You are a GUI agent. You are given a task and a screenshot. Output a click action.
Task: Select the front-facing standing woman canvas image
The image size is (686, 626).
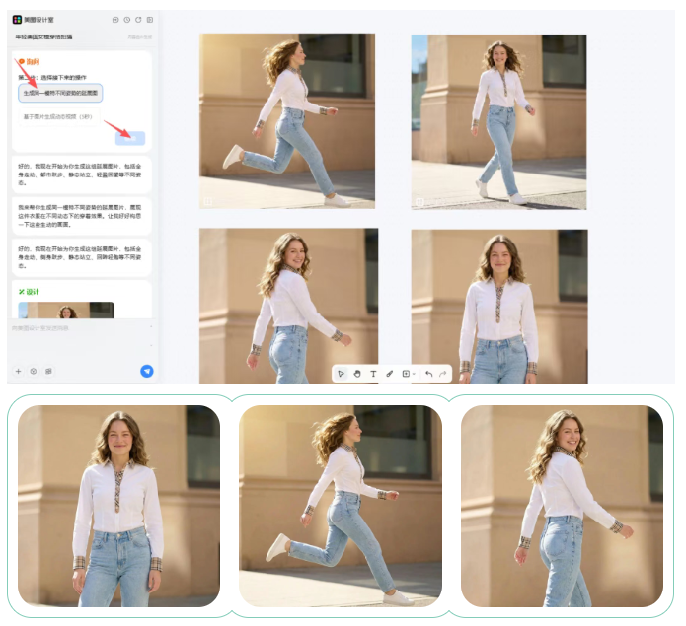(498, 307)
